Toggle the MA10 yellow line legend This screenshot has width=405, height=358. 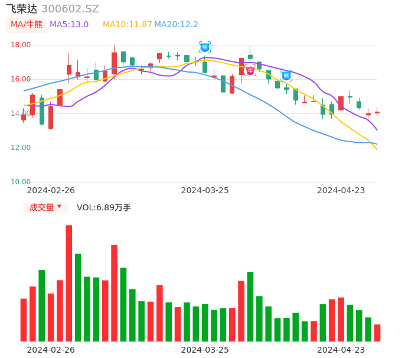click(x=128, y=25)
